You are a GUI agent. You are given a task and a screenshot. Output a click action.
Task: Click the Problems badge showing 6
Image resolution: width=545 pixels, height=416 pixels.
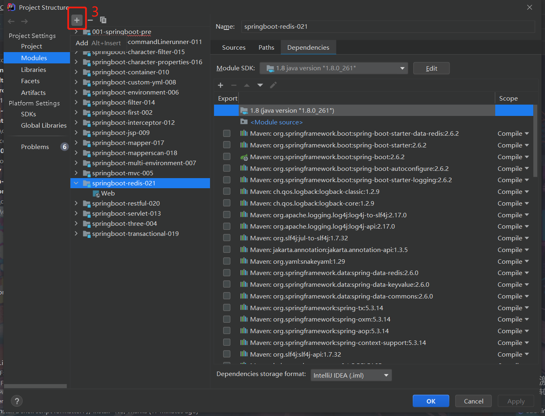pos(65,147)
